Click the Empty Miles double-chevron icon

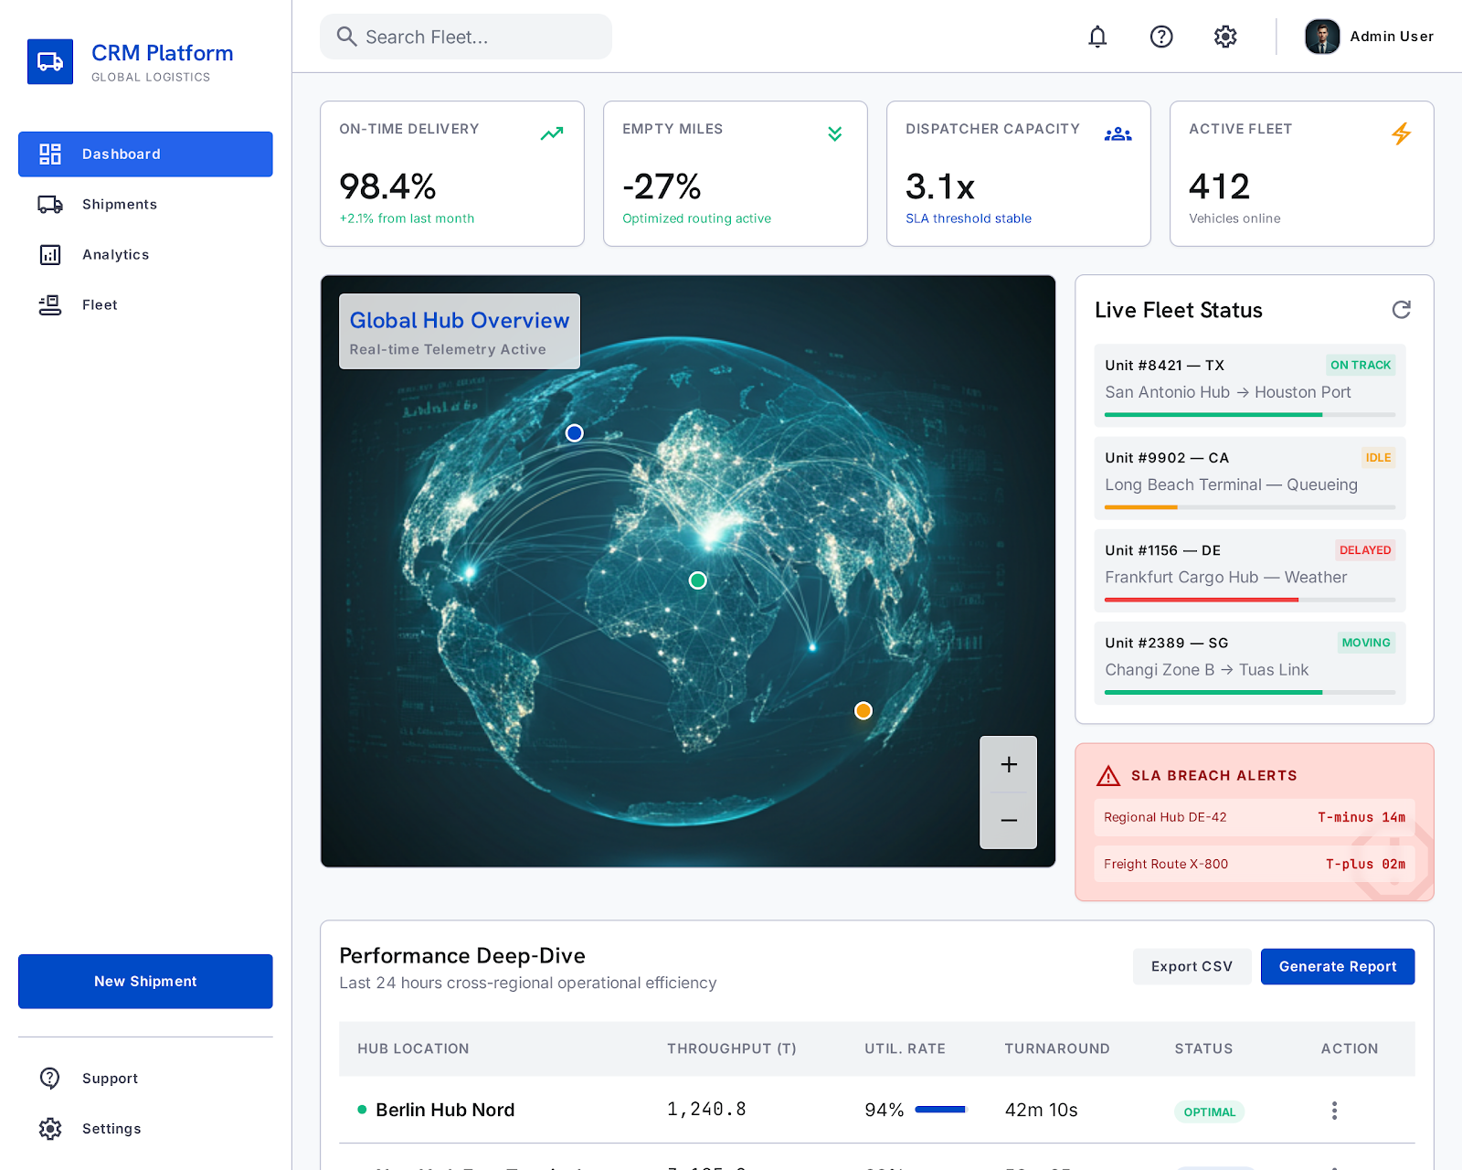click(x=834, y=133)
